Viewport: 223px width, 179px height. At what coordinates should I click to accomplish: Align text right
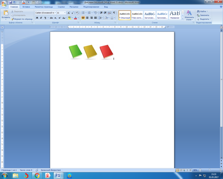(91, 18)
